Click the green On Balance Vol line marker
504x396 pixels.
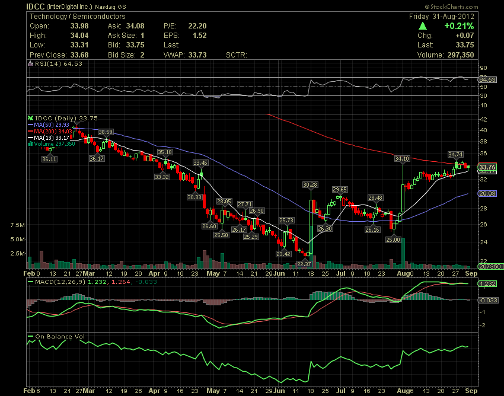click(30, 337)
